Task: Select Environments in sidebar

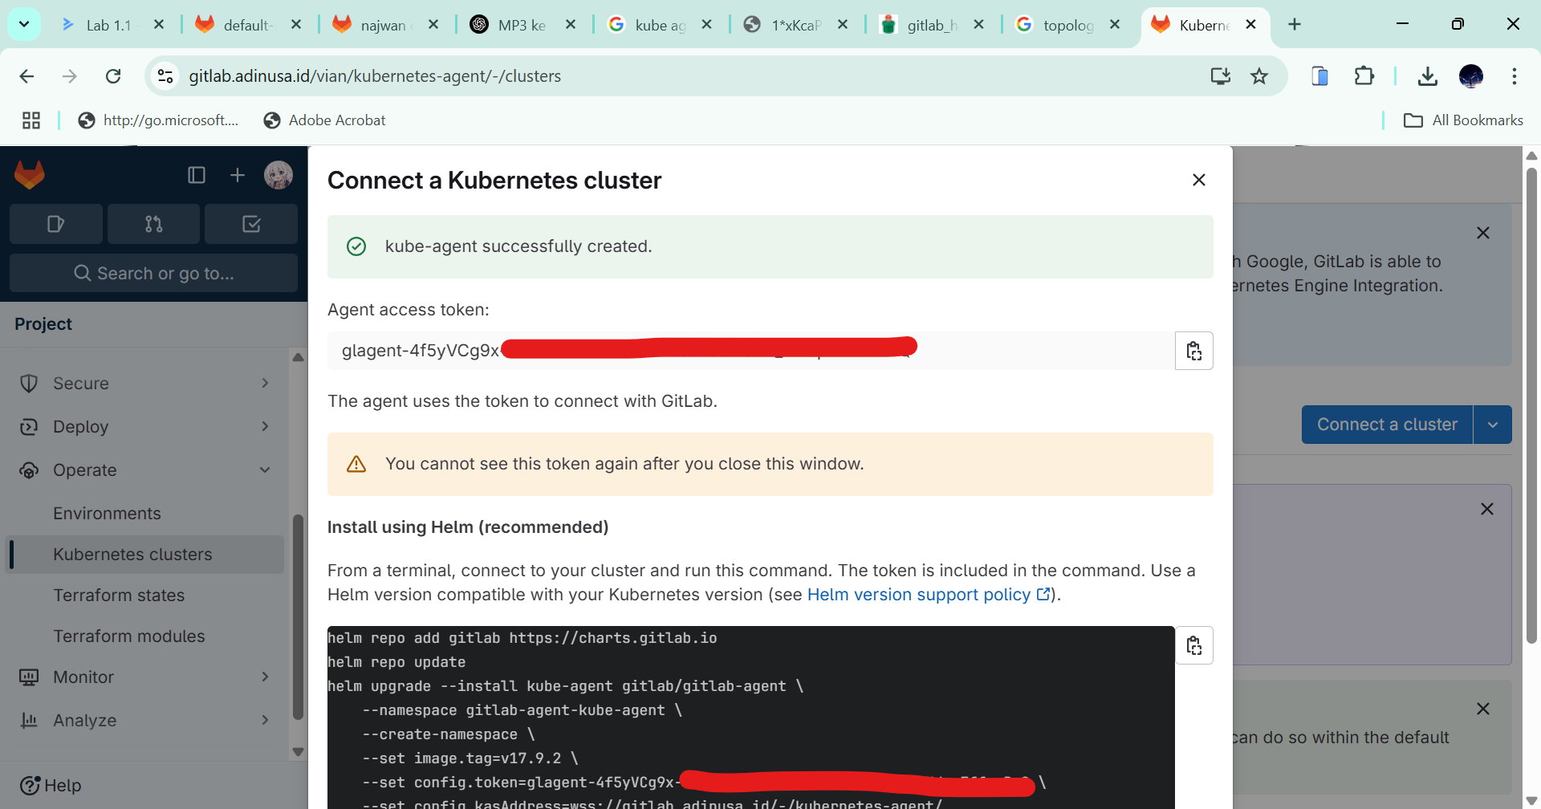Action: 107,514
